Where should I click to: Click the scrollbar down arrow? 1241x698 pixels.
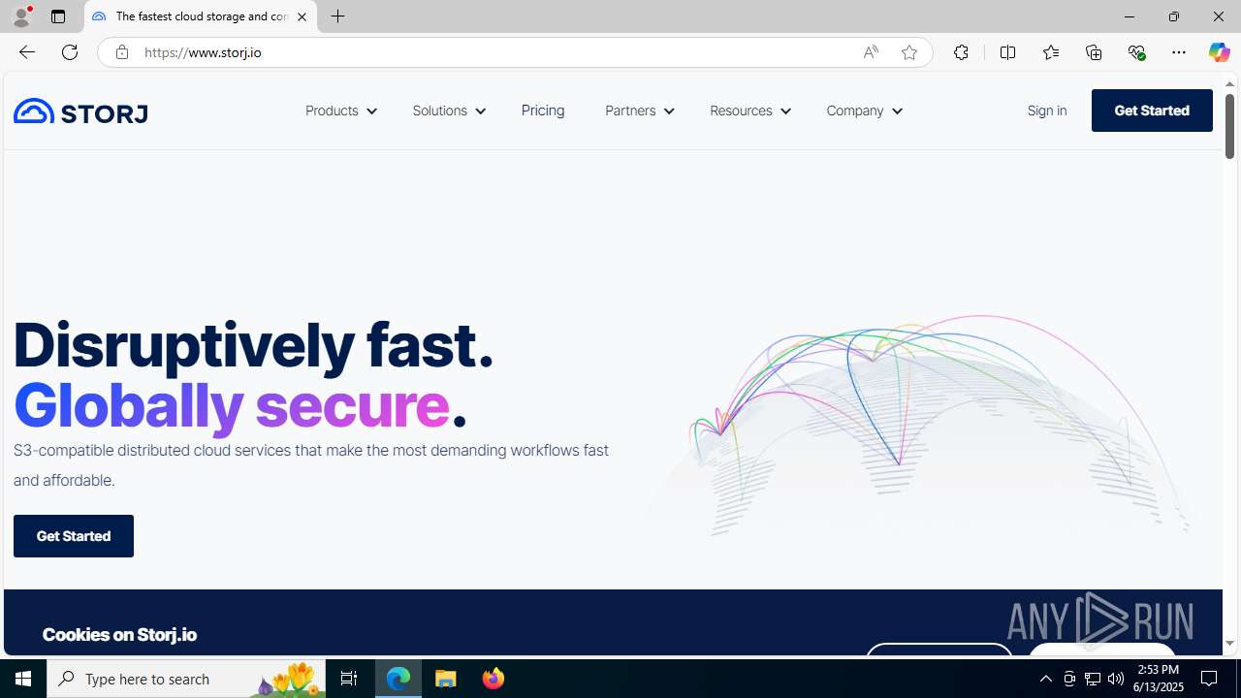[1229, 643]
